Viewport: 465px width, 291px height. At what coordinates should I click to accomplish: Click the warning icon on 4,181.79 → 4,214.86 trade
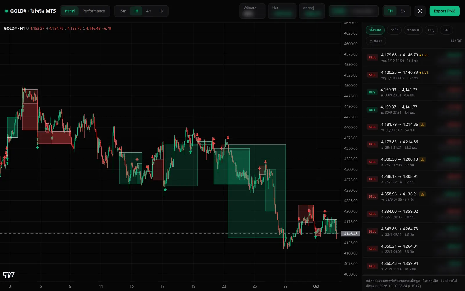pyautogui.click(x=423, y=125)
